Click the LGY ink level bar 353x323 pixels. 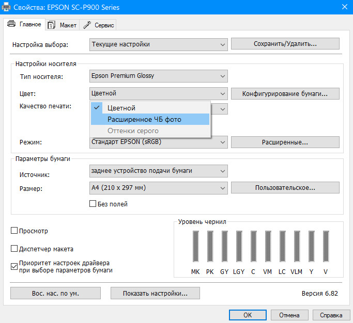239,246
